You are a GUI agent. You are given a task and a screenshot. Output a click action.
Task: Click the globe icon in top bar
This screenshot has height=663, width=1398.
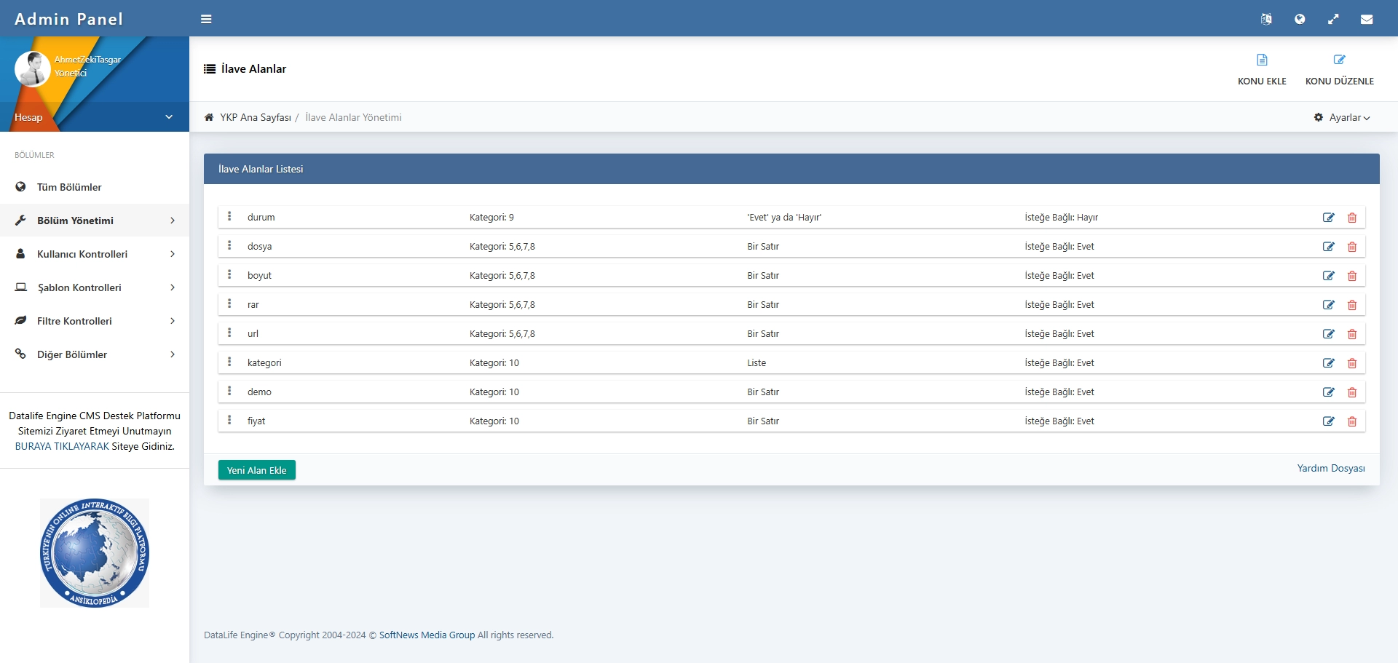(1300, 19)
